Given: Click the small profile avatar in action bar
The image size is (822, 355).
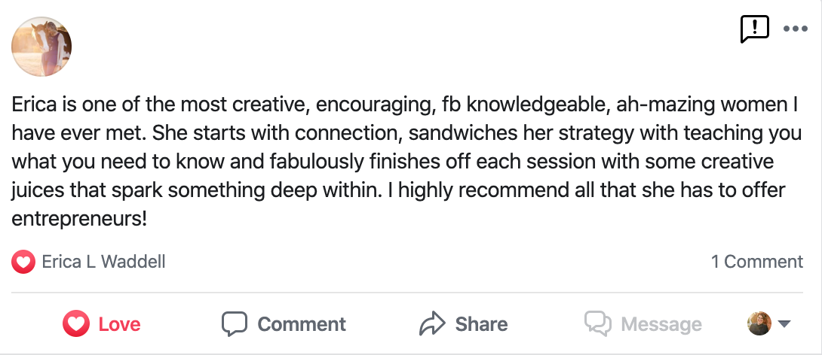Looking at the screenshot, I should [x=759, y=323].
